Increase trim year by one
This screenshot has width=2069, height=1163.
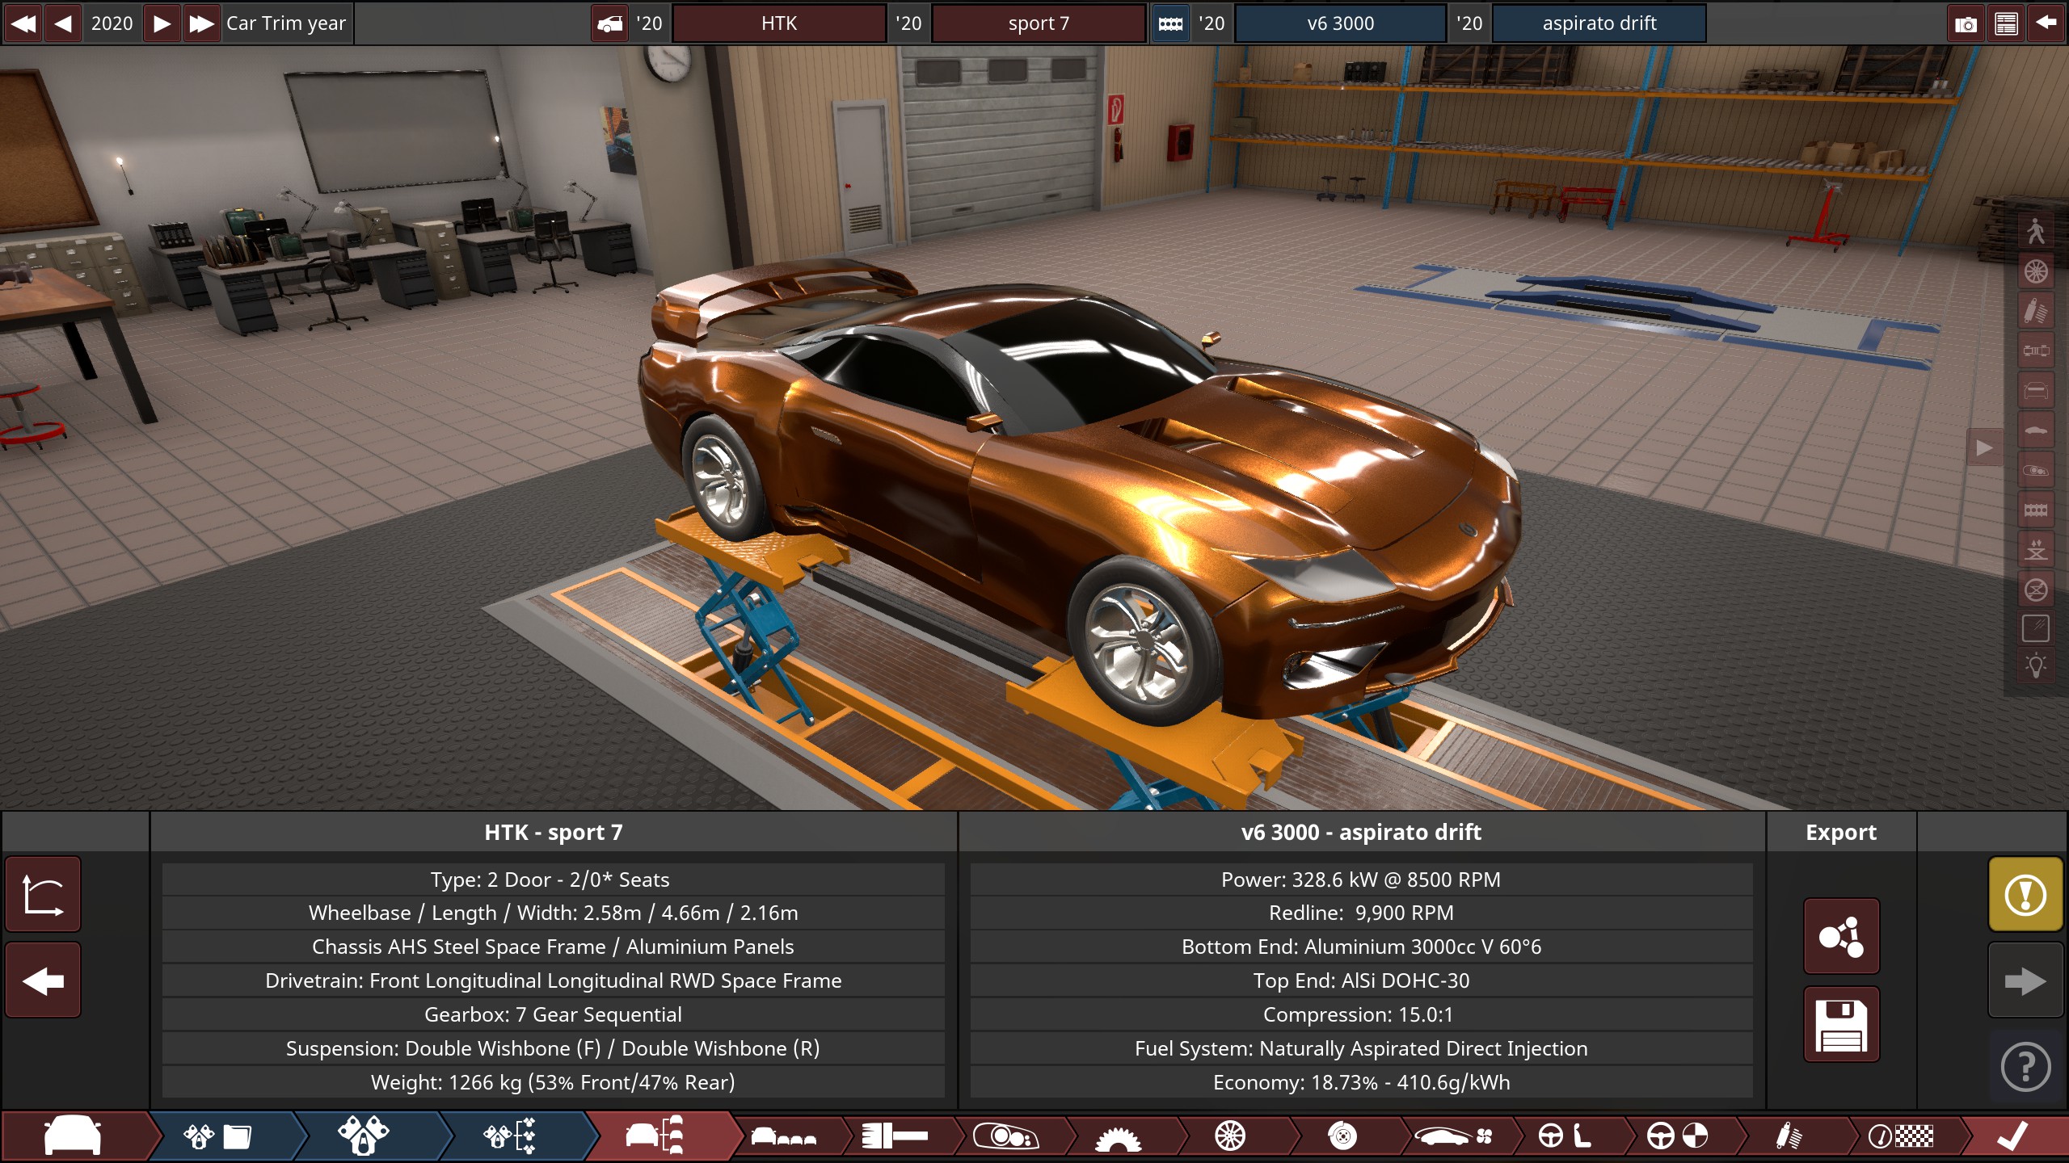162,23
